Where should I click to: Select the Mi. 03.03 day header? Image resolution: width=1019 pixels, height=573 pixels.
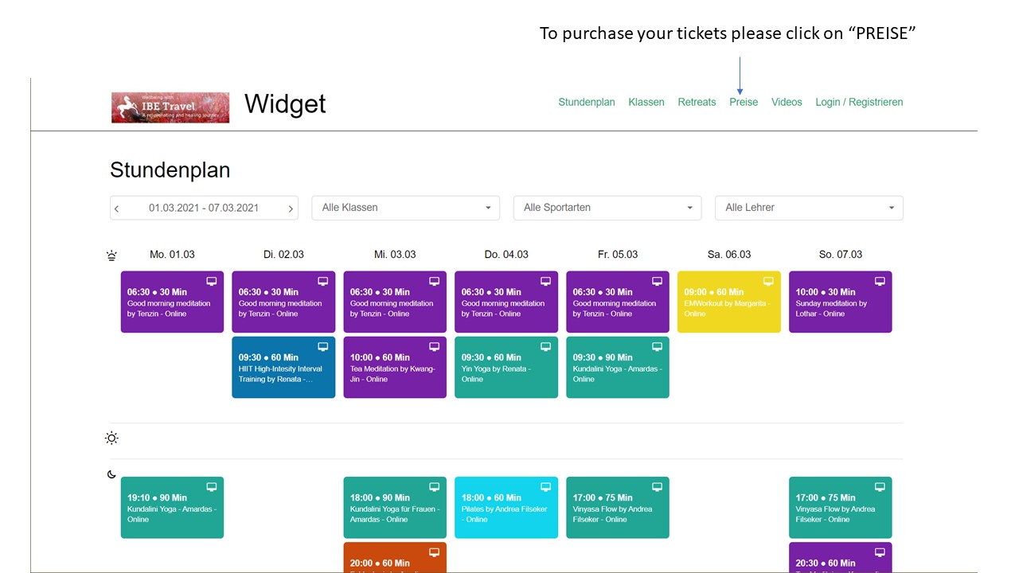(395, 255)
